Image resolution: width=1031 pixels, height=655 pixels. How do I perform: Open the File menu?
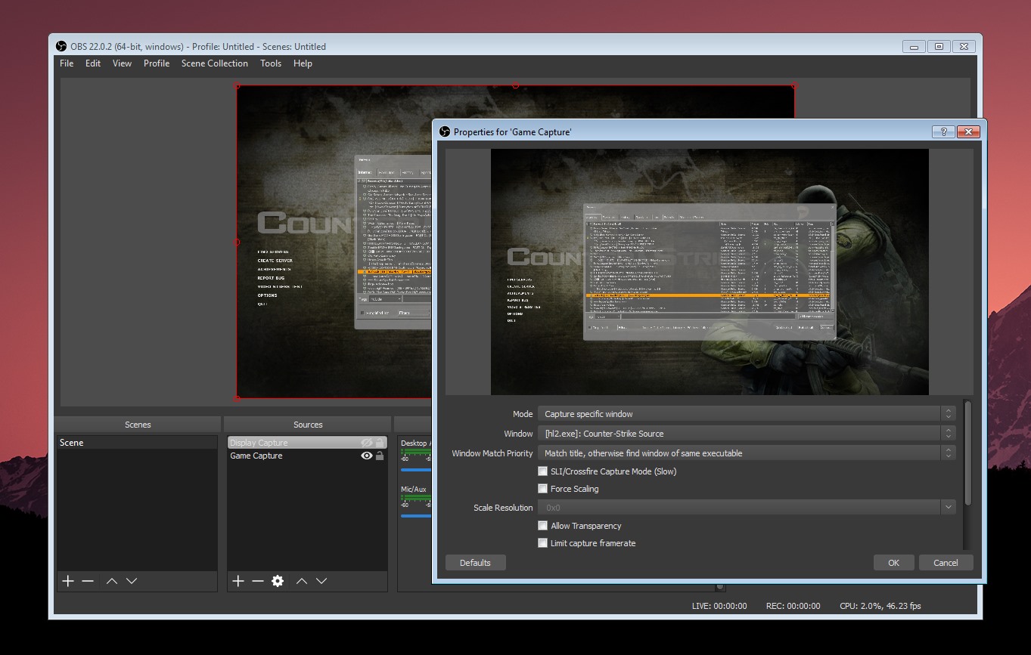(x=67, y=63)
